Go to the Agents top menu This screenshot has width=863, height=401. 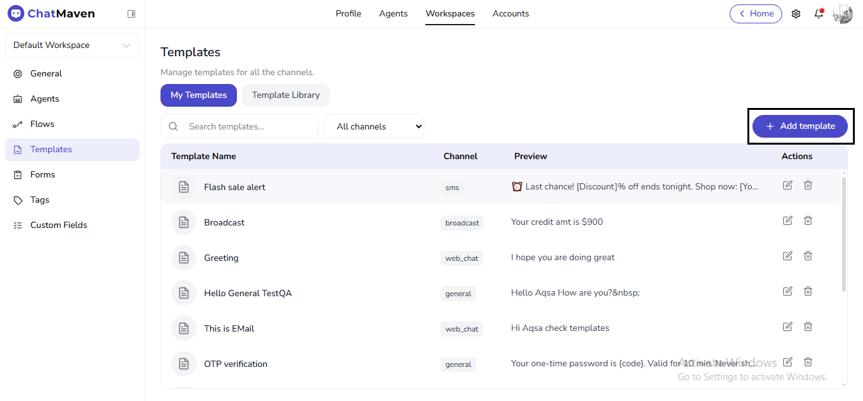point(393,14)
